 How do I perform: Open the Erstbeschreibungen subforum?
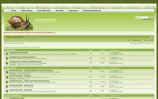click(24, 74)
